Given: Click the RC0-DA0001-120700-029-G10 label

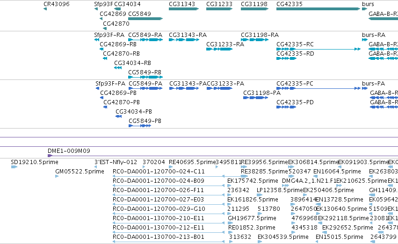Looking at the screenshot, I should pos(159,209).
